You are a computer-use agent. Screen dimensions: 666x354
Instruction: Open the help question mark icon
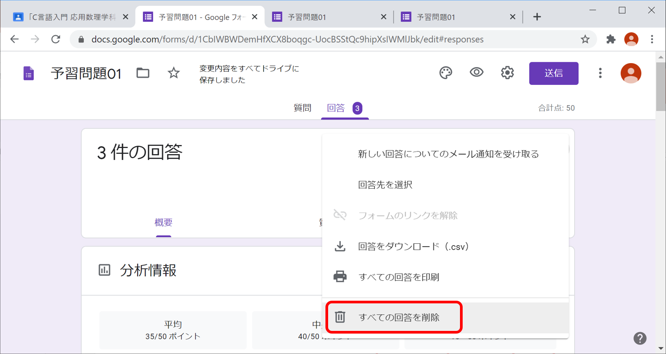640,338
